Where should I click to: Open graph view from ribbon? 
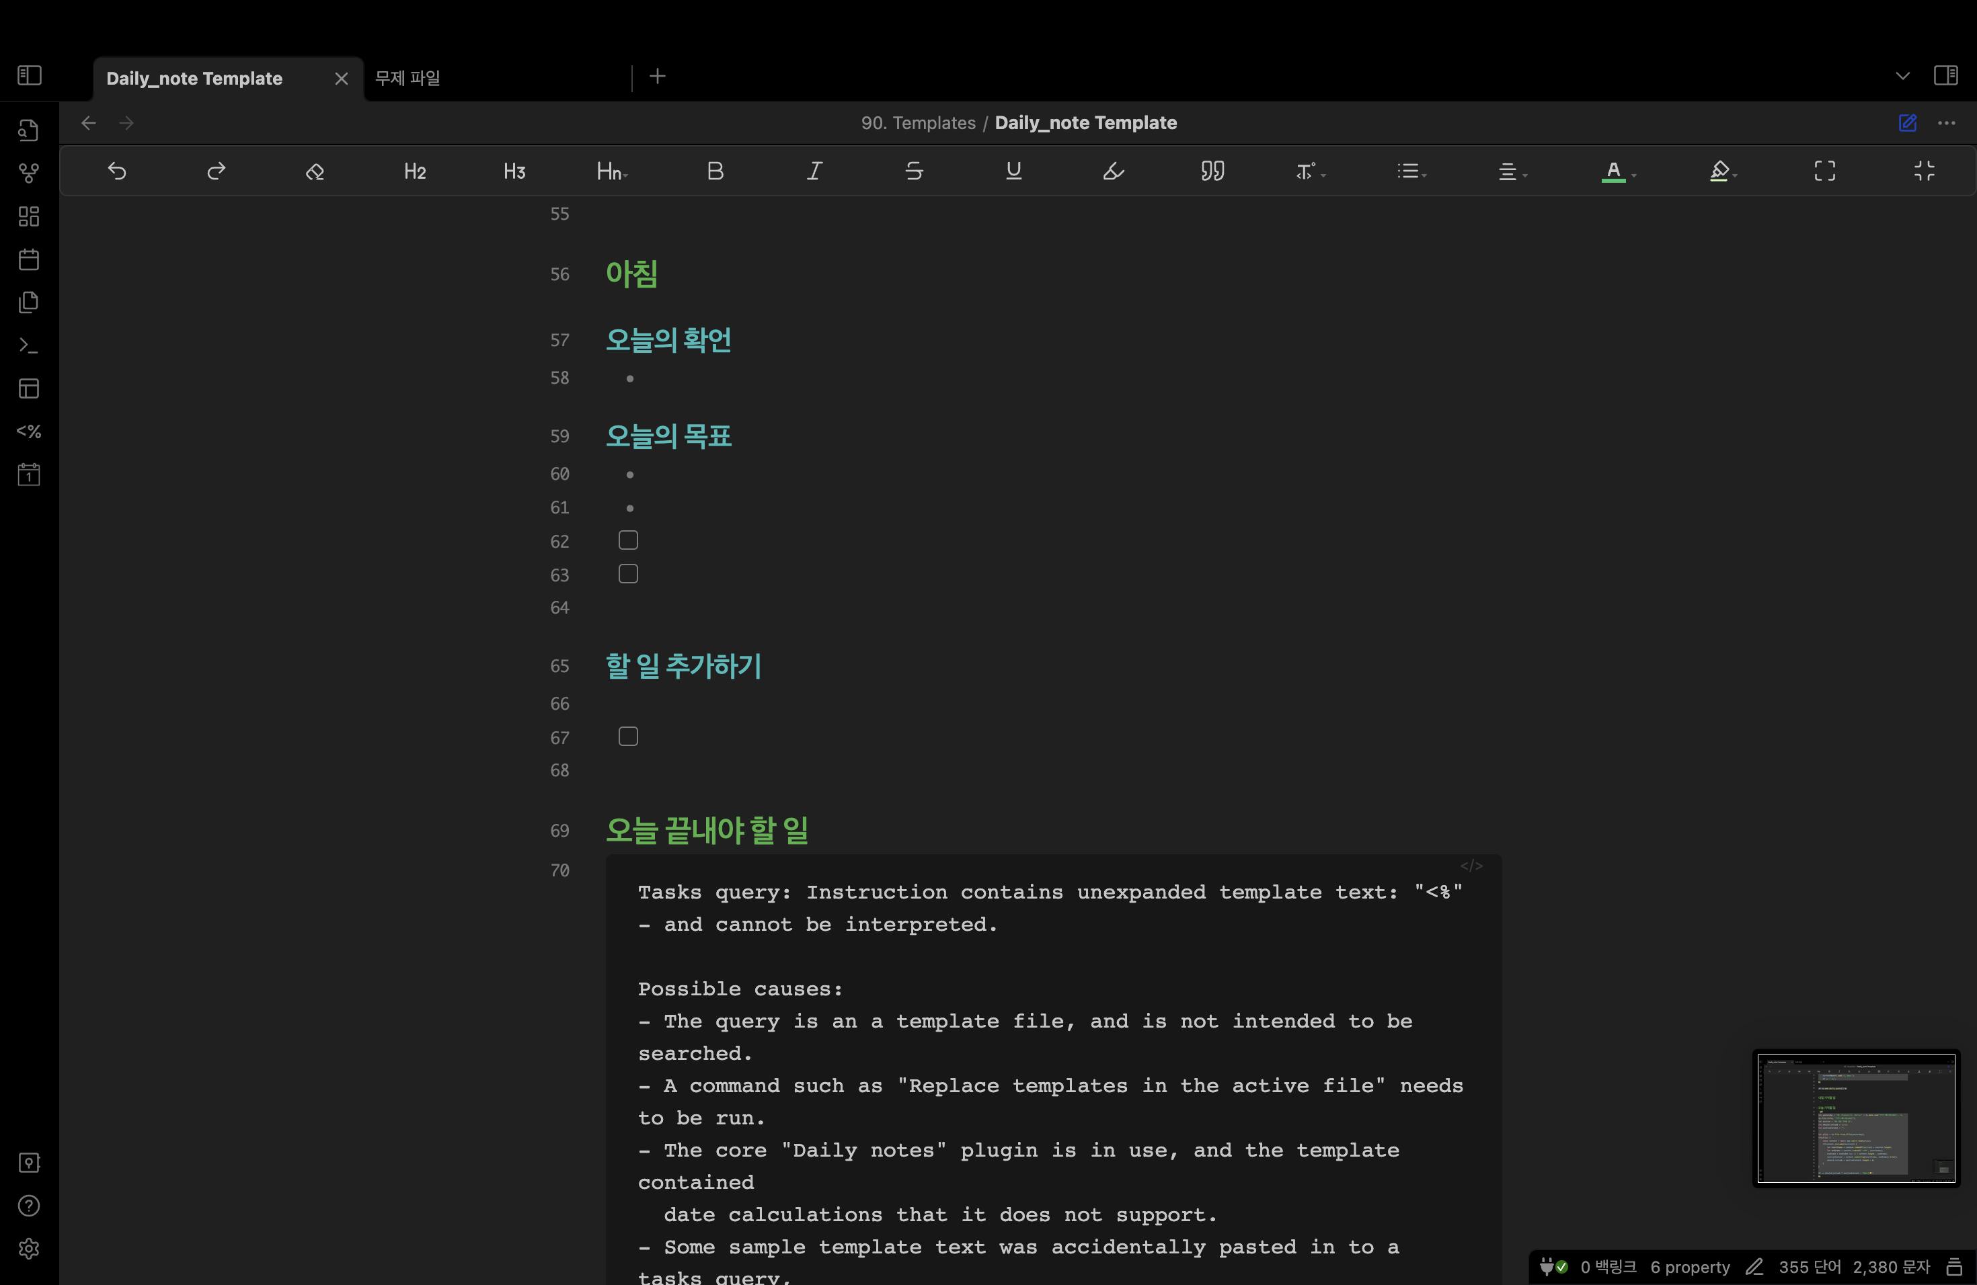[x=29, y=173]
